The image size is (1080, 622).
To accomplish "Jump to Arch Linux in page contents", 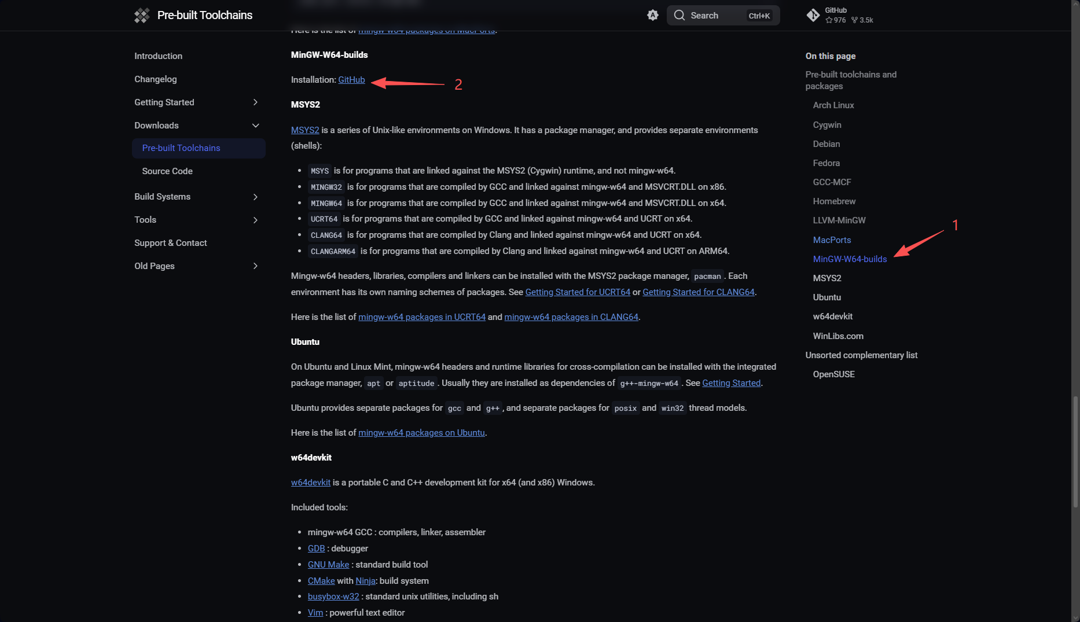I will (x=833, y=105).
